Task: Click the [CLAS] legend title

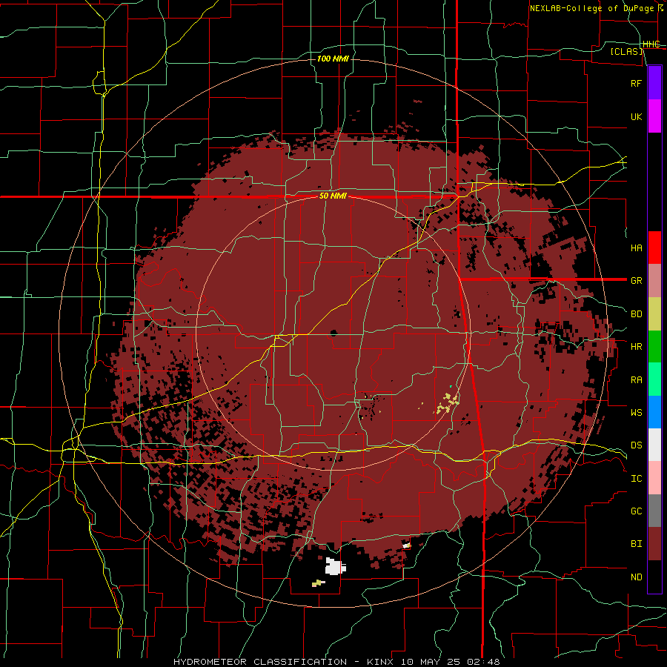Action: [x=626, y=51]
